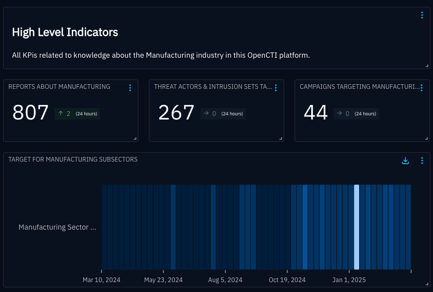The image size is (433, 292).
Task: Download the Target for Manufacturing Subsectors chart
Action: pos(405,161)
